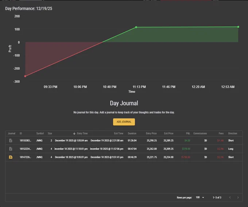Click entry time December 18 2025 11:10:01 pm
248x207 pixels.
(71, 149)
